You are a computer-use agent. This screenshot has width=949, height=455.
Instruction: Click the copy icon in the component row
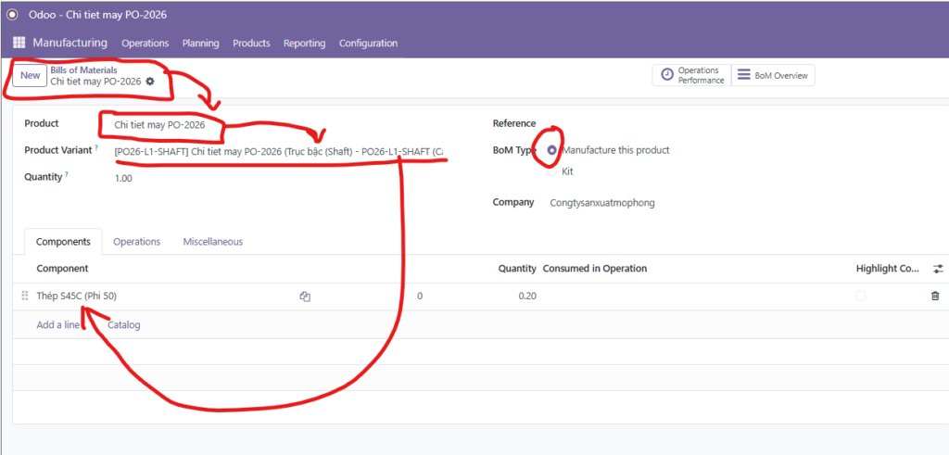[304, 297]
